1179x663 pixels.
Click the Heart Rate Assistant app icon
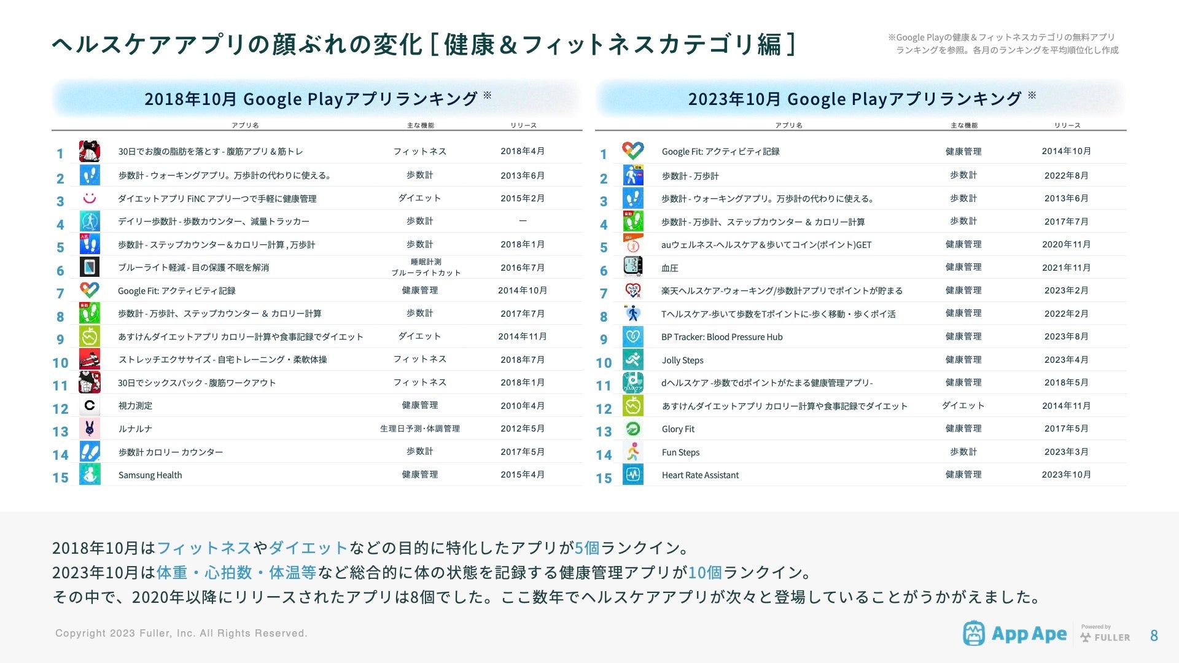coord(632,475)
